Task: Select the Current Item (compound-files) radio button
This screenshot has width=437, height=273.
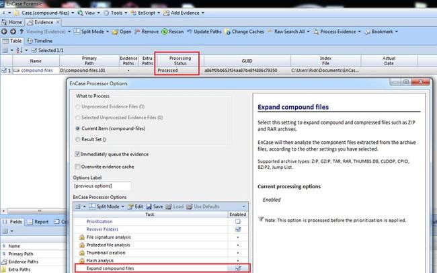Action: point(78,128)
